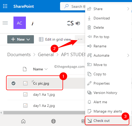
Task: Click the globe icon in the bottom bar
Action: point(53,121)
